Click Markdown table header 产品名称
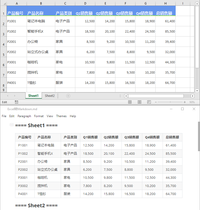 coord(48,137)
